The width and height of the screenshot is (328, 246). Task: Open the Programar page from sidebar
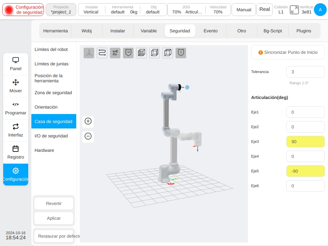pos(16,108)
